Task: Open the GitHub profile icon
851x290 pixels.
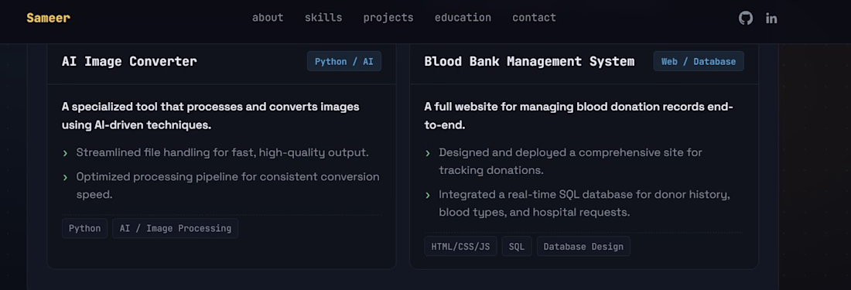Action: (x=746, y=18)
